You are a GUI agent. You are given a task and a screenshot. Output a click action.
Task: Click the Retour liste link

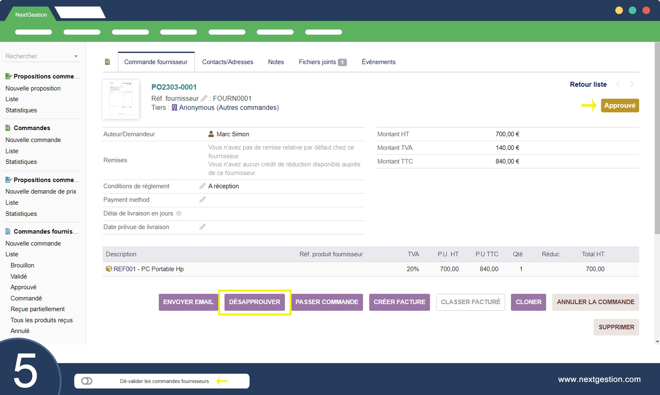click(588, 84)
